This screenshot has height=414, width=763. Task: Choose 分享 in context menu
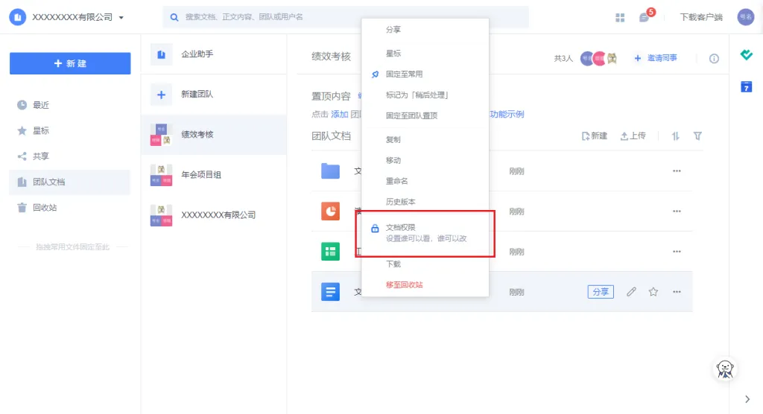(x=425, y=30)
